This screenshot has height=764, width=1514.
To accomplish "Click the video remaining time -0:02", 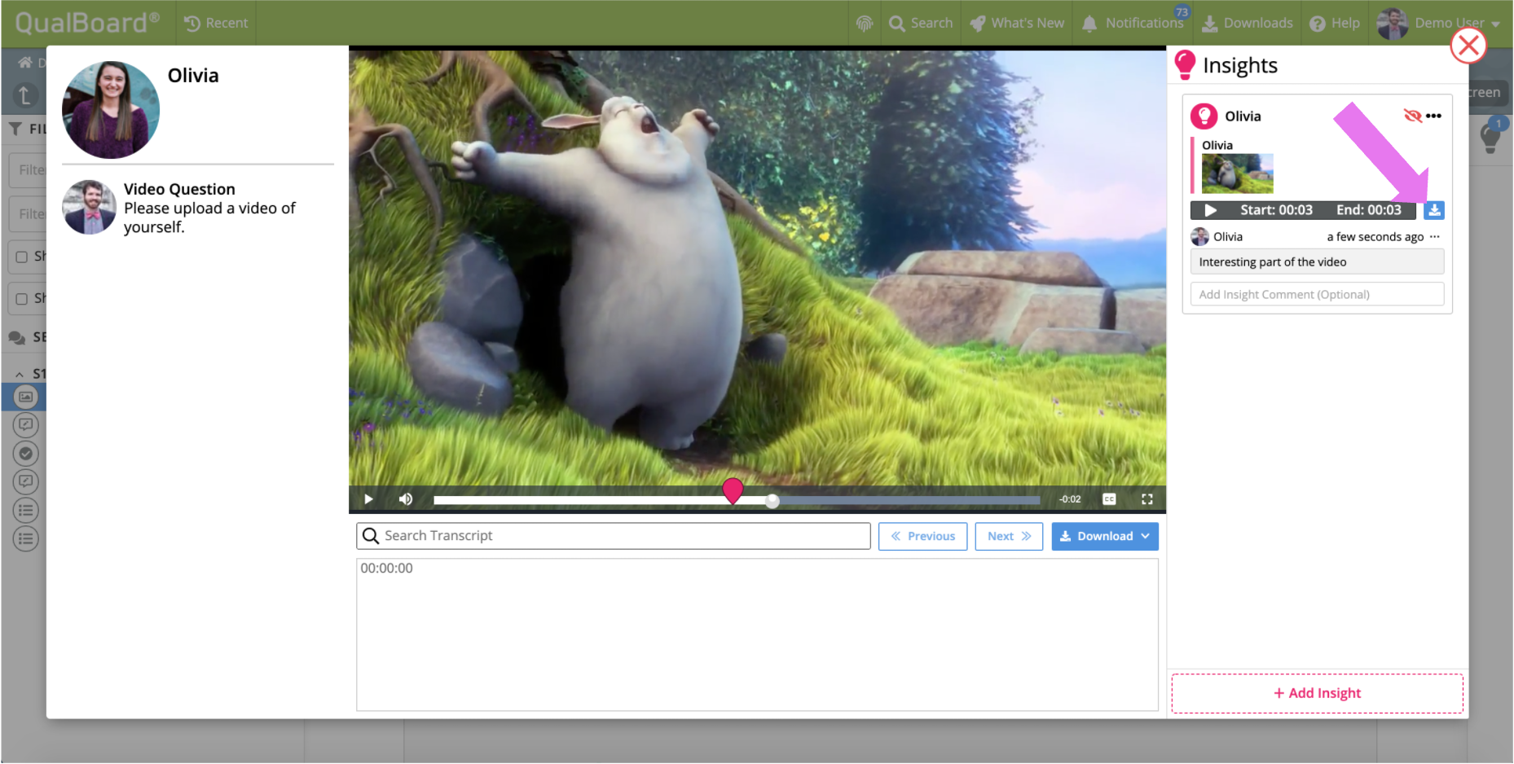I will pyautogui.click(x=1070, y=499).
